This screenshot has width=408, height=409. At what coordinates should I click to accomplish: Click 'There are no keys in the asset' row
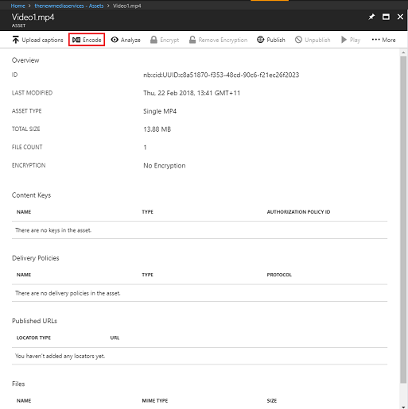point(200,230)
